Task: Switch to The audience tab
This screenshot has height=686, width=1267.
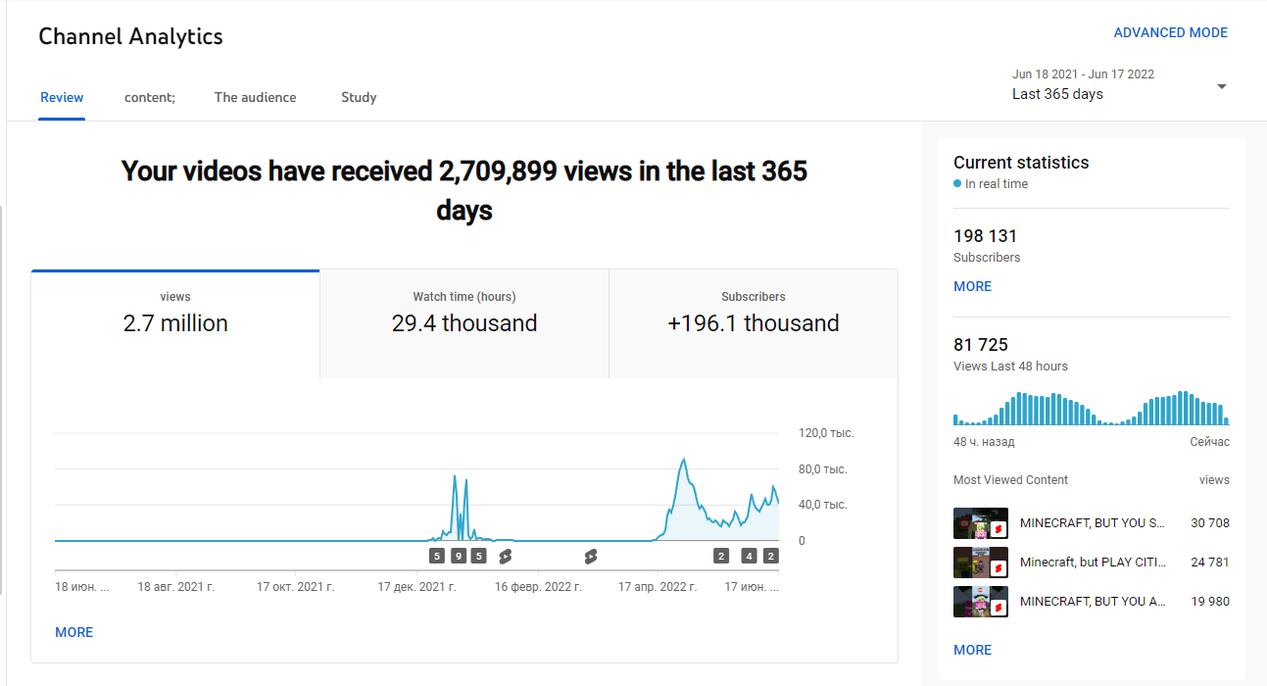Action: coord(256,98)
